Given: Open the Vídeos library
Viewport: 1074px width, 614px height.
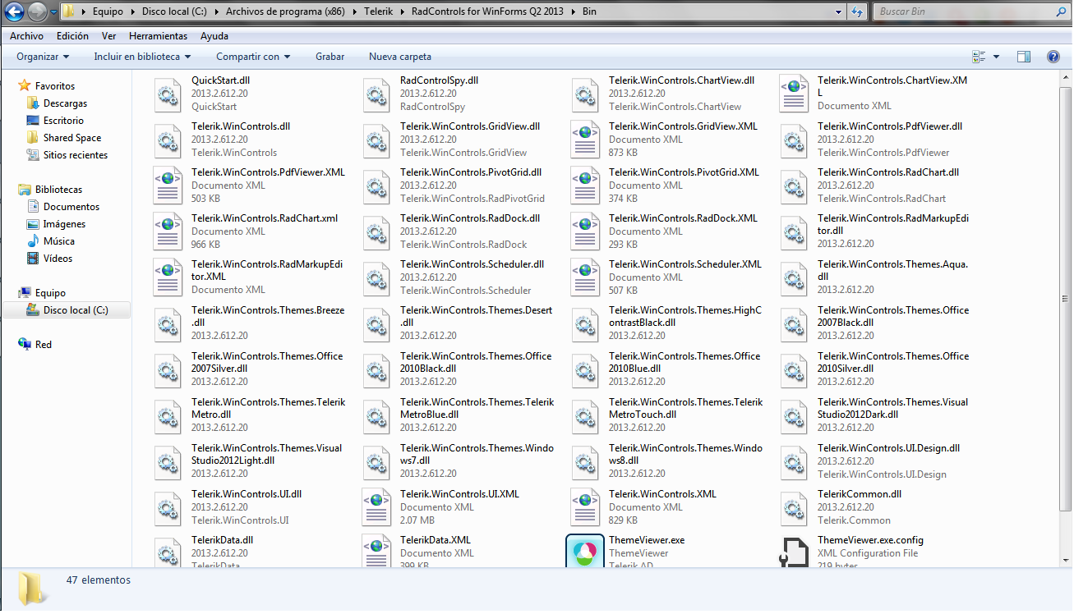Looking at the screenshot, I should (x=58, y=259).
